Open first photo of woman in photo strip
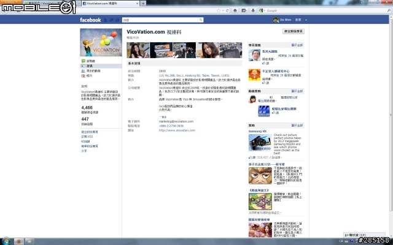Screen dimensions: 393x245 138,50
